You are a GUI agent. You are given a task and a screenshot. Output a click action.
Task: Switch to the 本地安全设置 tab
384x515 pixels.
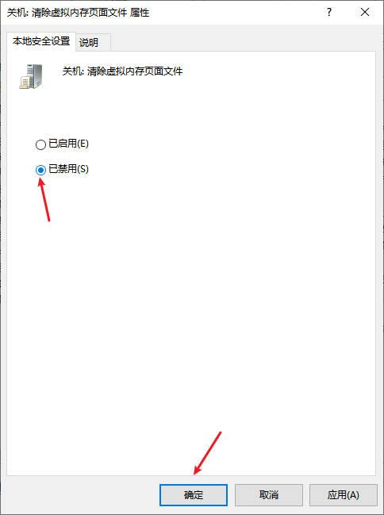pyautogui.click(x=41, y=41)
